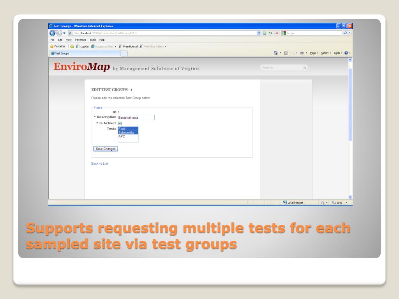Select the Test Groups browser tab
The image size is (399, 299).
85,53
